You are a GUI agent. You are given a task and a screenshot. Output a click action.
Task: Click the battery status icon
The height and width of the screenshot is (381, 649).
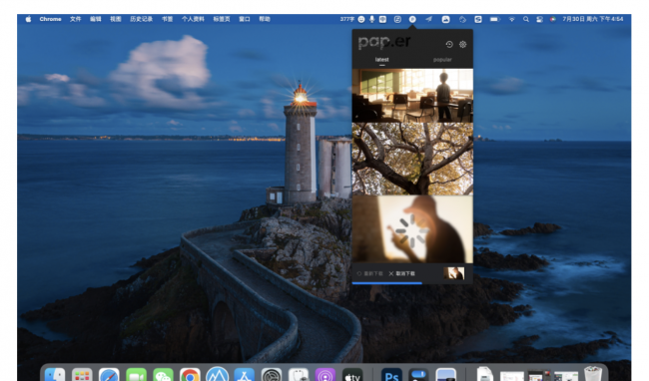coord(494,19)
